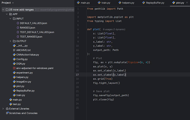Image resolution: width=190 pixels, height=120 pixels.
Task: Select TEST_DEFAULT_VALUES.json file name
Action: pos(37,32)
